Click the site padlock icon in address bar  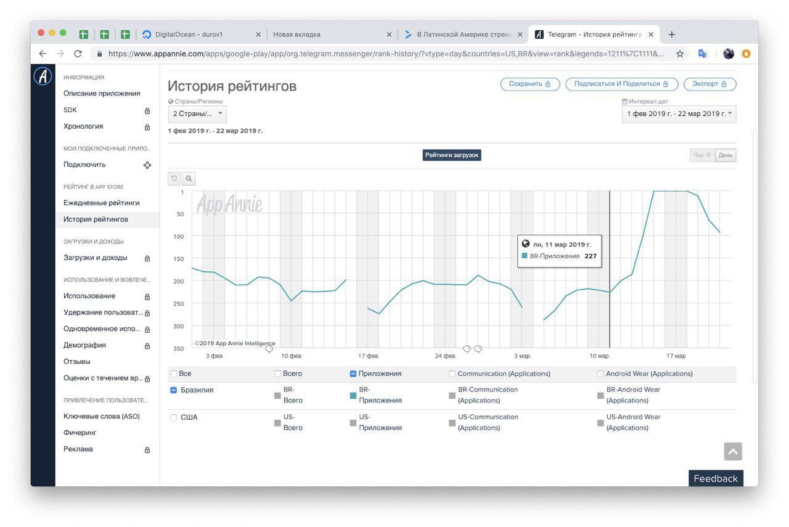click(x=100, y=54)
